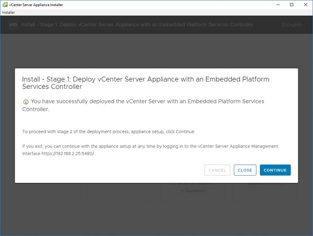Click the dimmed 'to Appliance' card text behind dialog
This screenshot has width=313, height=236.
pyautogui.click(x=192, y=191)
